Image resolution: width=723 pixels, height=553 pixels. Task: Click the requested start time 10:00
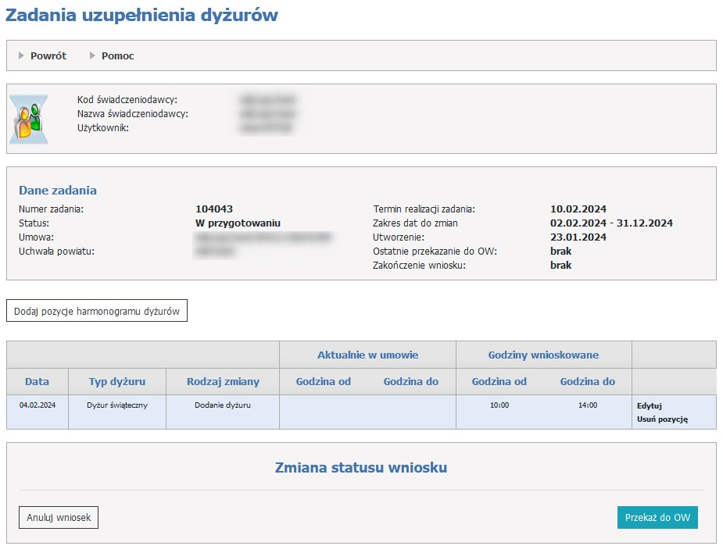[x=499, y=405]
